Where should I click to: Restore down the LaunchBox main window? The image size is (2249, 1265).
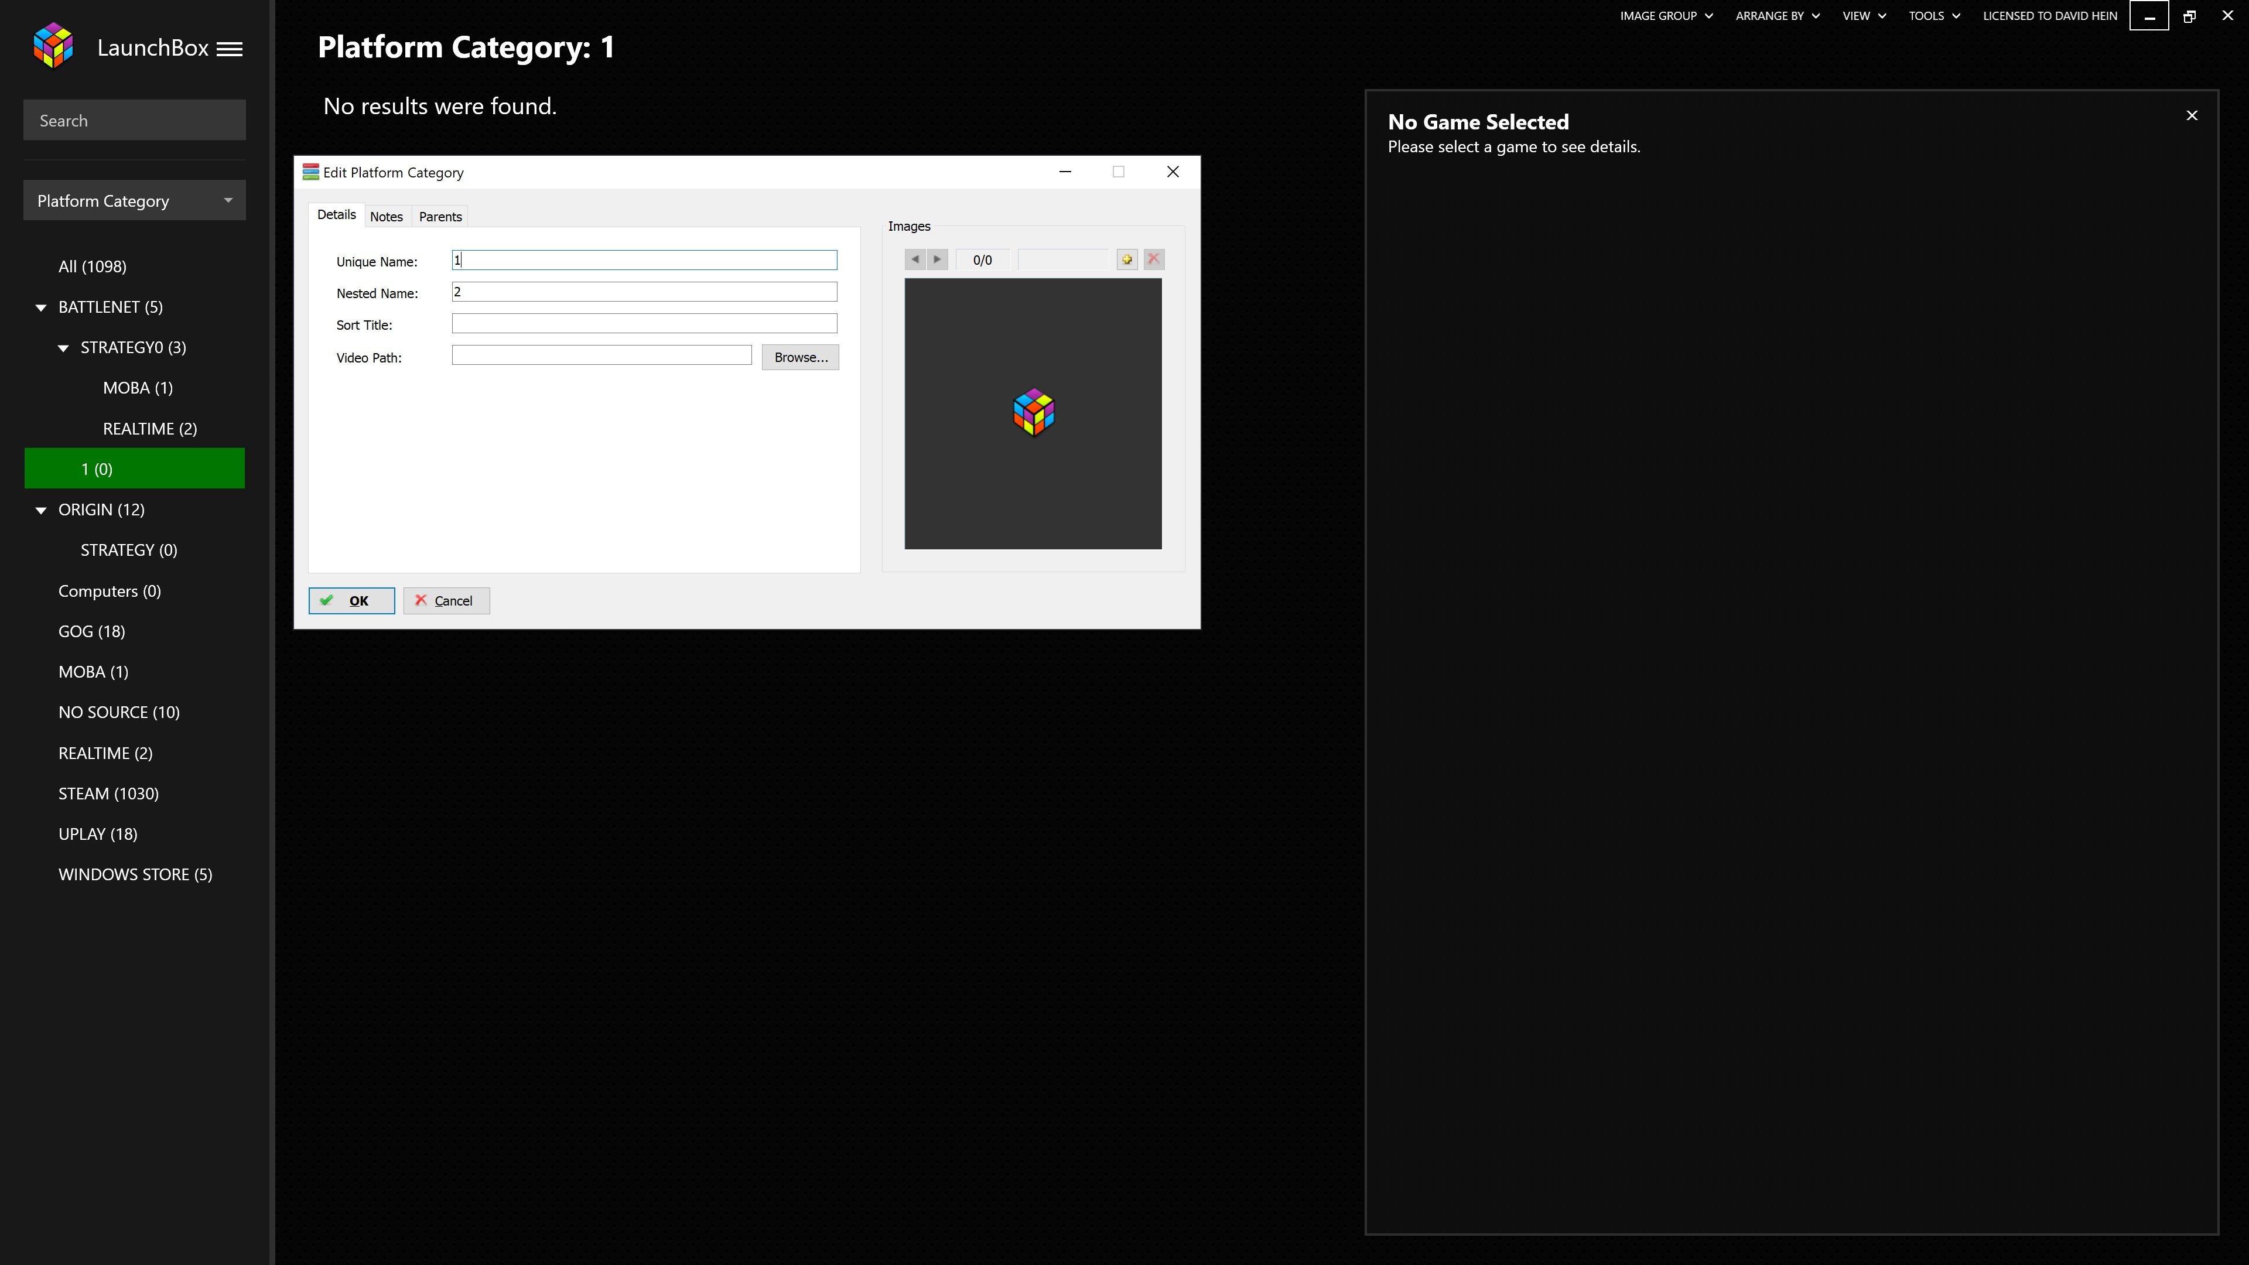pos(2190,16)
